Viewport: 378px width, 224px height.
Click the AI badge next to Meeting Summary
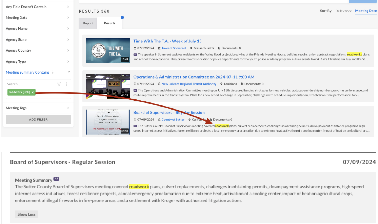coord(56,179)
